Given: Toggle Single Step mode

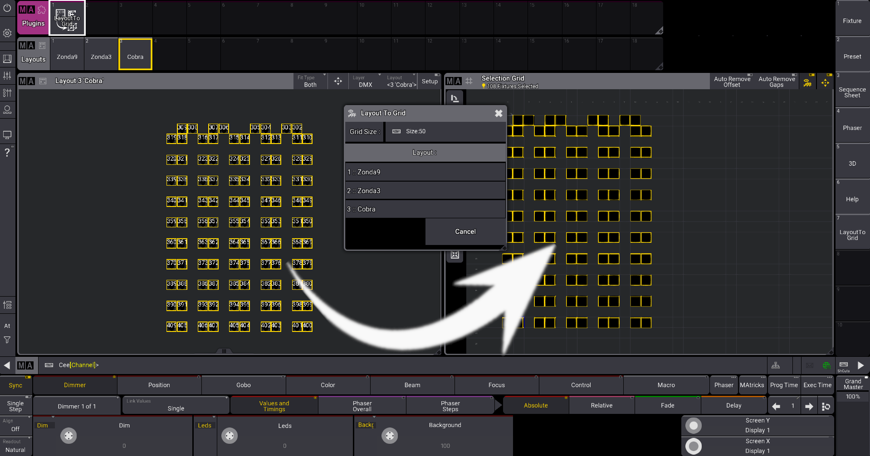Looking at the screenshot, I should [x=15, y=405].
